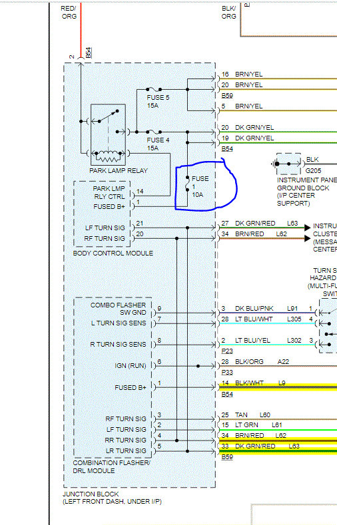
Task: Click RF TURN SIG in Body Control Module
Action: [105, 238]
